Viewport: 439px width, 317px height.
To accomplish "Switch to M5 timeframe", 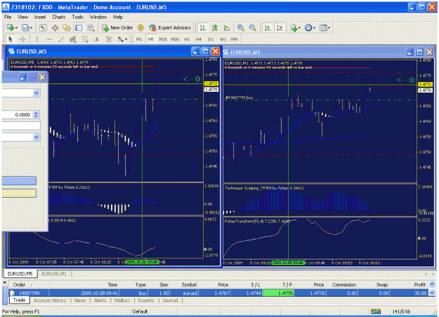I will click(x=151, y=39).
